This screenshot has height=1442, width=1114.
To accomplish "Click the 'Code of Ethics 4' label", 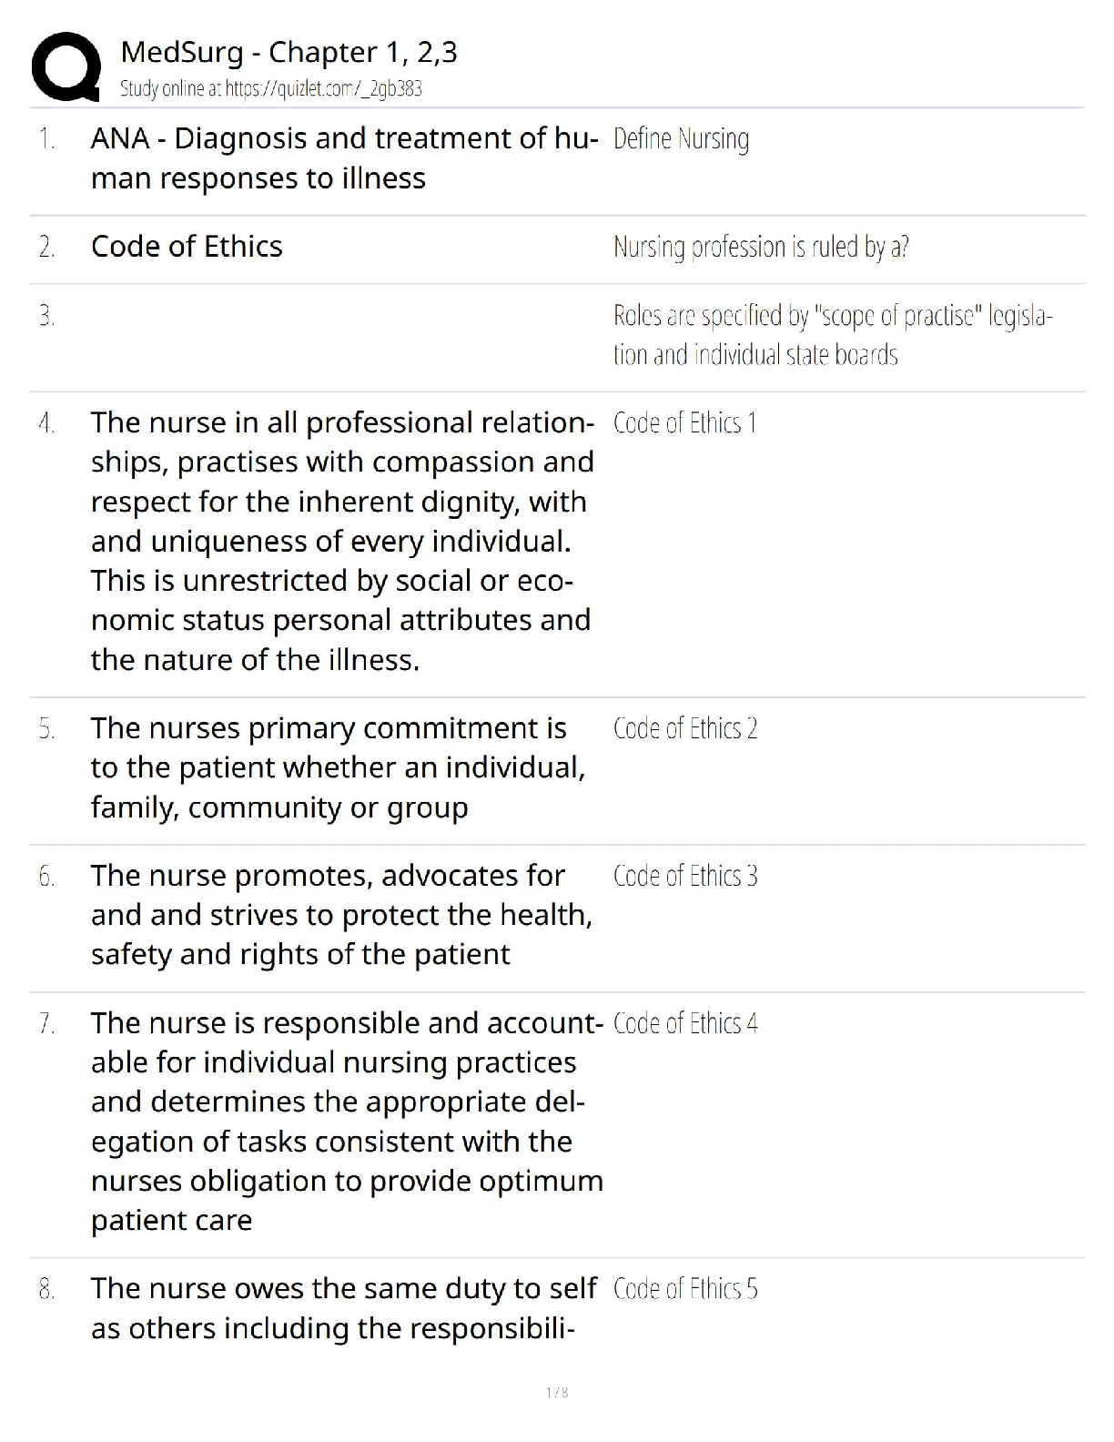I will click(684, 1024).
